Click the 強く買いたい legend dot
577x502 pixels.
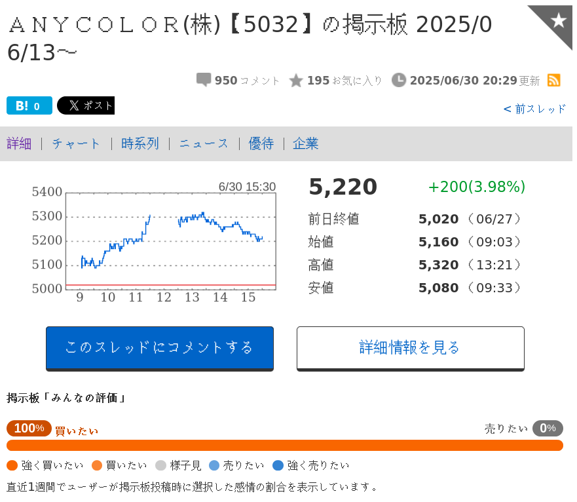point(12,465)
